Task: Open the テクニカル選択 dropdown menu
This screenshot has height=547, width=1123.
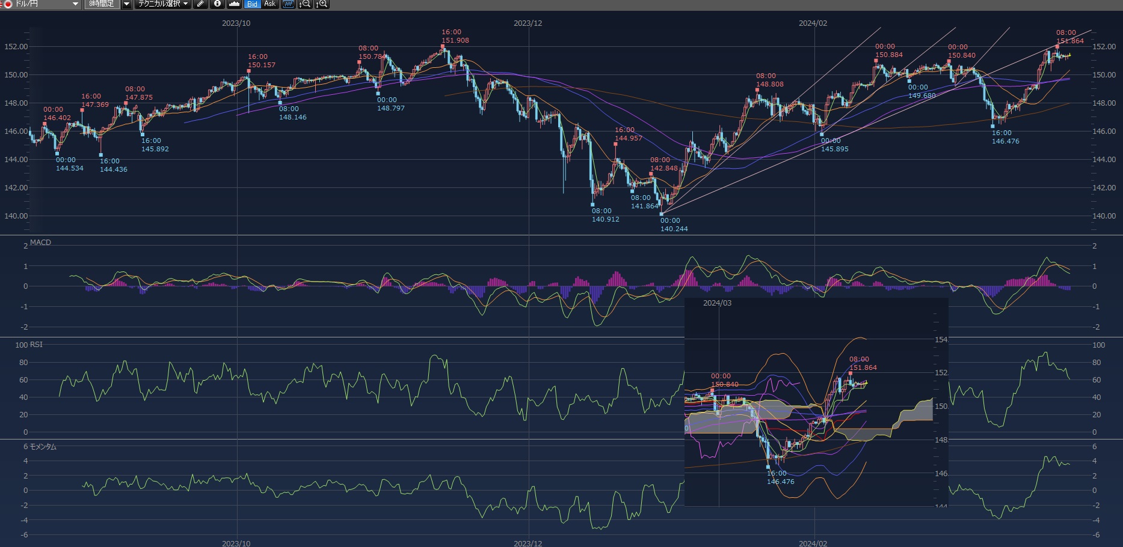Action: [162, 4]
